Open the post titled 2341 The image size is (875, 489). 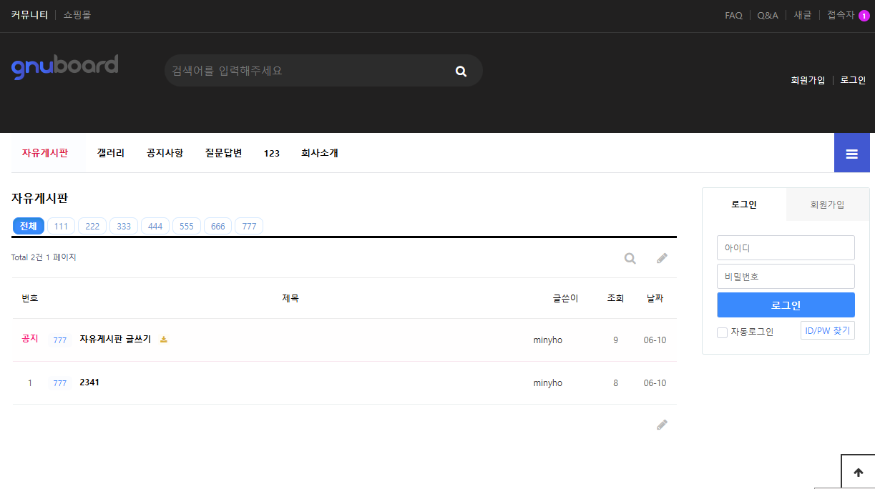(89, 382)
